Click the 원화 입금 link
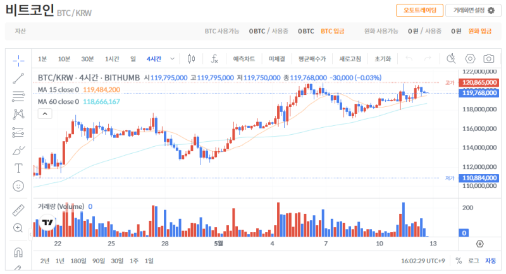The height and width of the screenshot is (274, 506). [x=480, y=31]
